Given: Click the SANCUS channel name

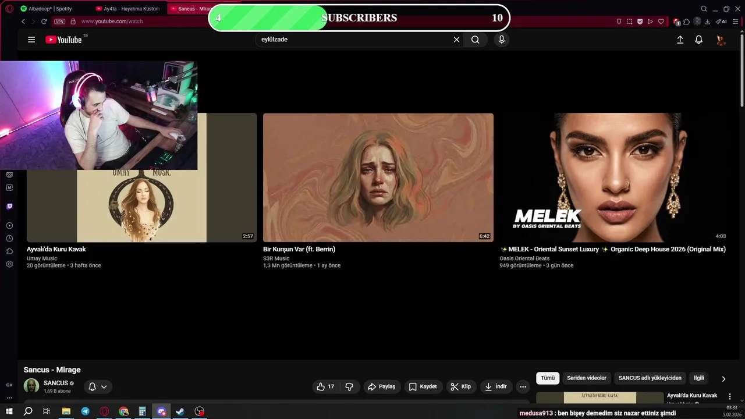Looking at the screenshot, I should (x=56, y=383).
